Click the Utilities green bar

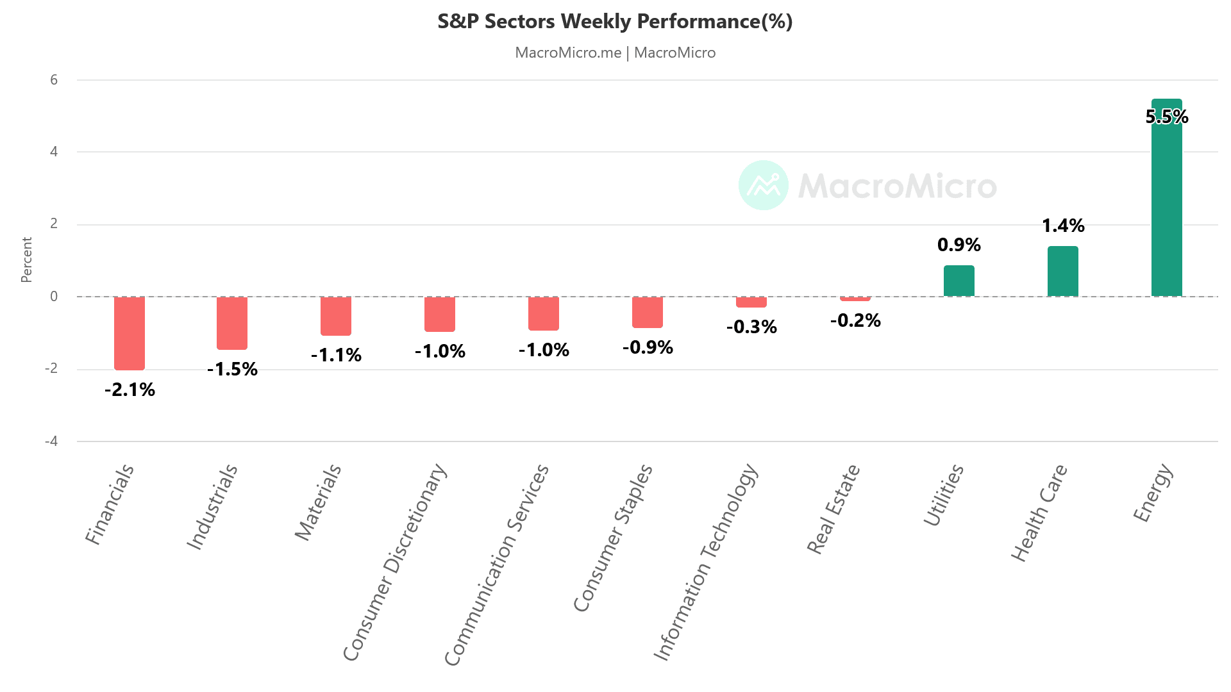pos(959,281)
